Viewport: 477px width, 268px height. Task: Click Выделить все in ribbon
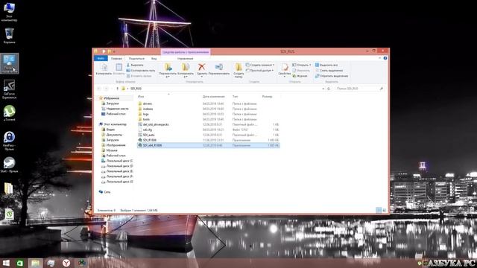[326, 65]
